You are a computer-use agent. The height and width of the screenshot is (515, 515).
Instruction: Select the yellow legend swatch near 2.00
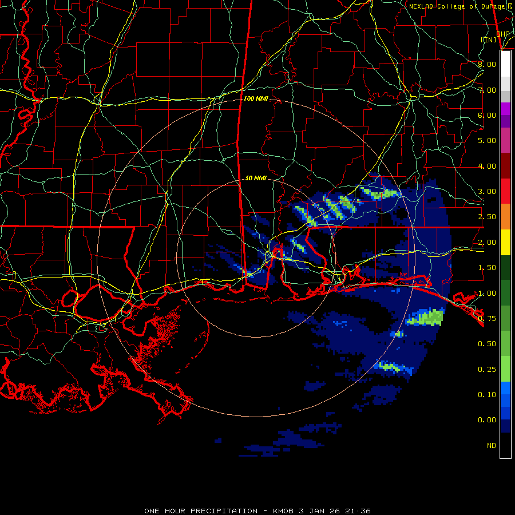(505, 242)
